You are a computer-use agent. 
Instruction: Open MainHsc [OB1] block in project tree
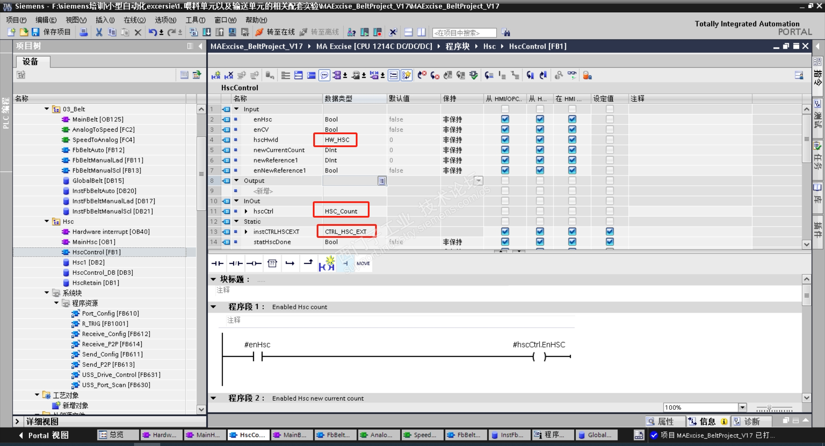click(x=94, y=242)
